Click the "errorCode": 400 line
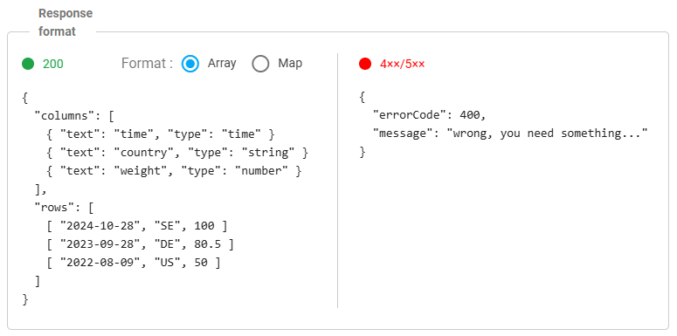This screenshot has height=336, width=677. tap(430, 115)
